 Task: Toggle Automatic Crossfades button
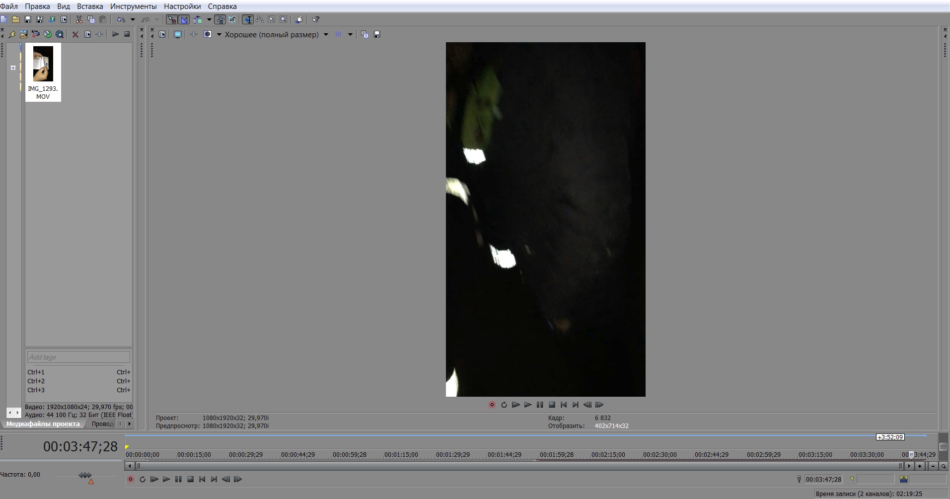click(184, 19)
